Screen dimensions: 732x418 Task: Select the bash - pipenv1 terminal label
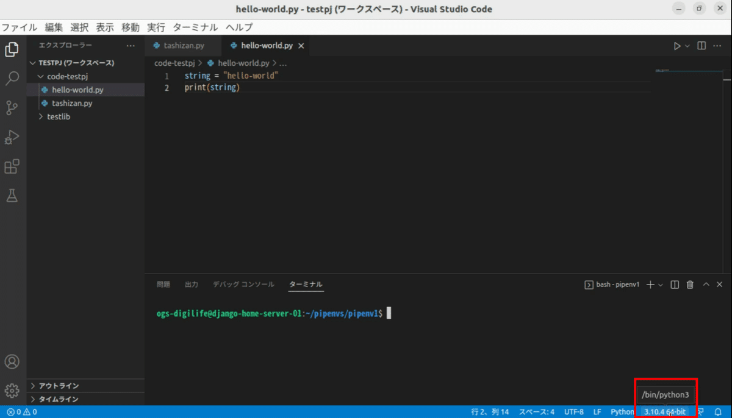pos(612,285)
